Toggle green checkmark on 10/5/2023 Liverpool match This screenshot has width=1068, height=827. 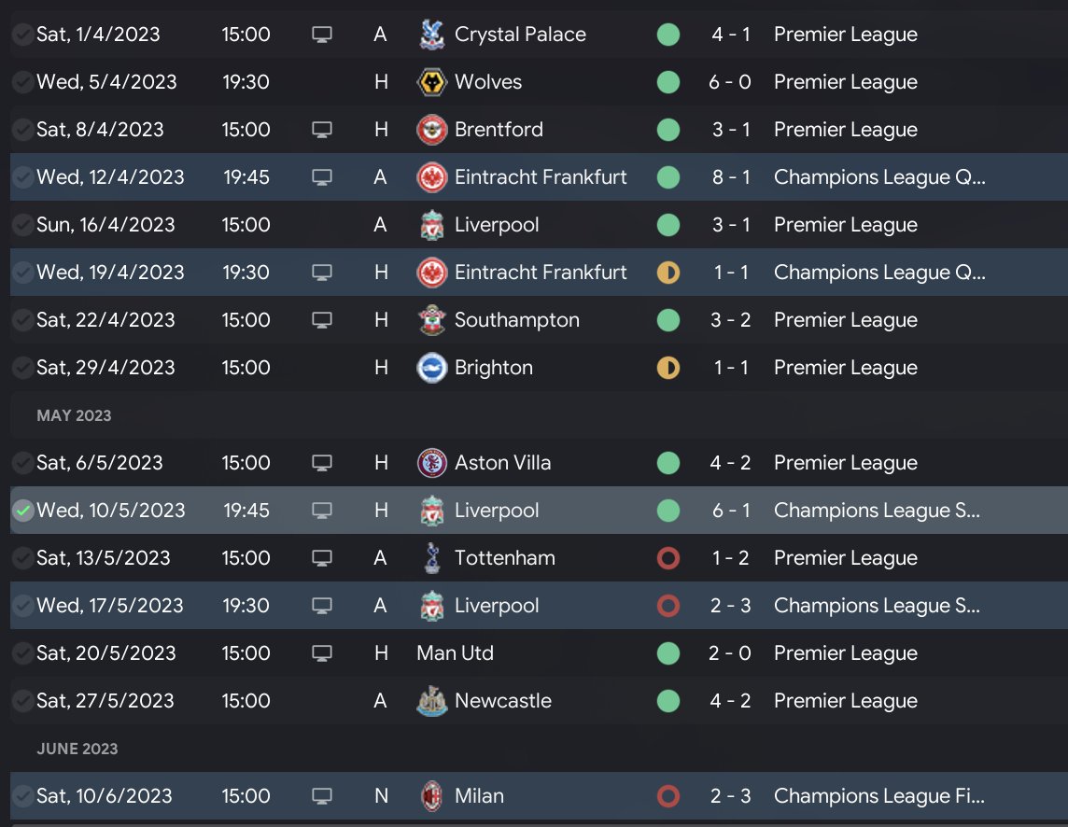click(x=22, y=511)
